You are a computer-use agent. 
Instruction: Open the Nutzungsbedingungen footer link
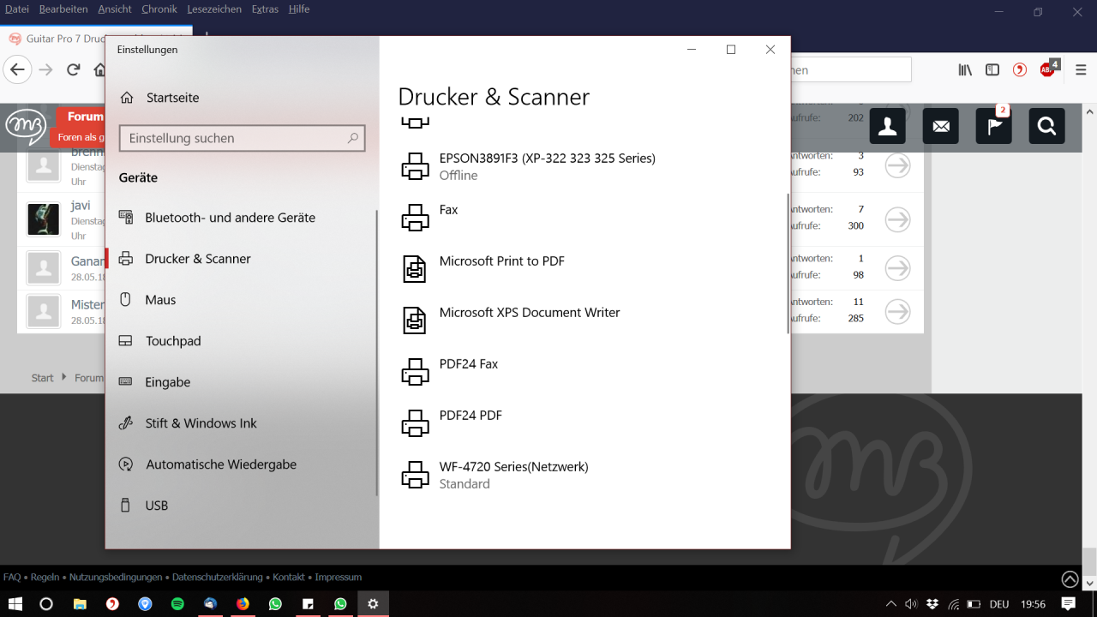click(x=115, y=578)
